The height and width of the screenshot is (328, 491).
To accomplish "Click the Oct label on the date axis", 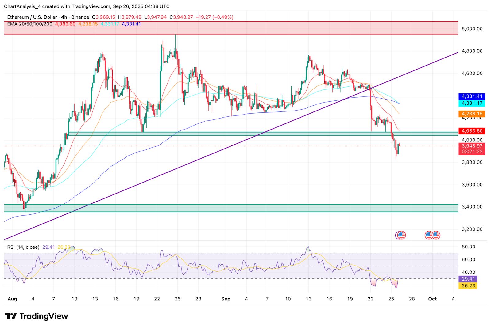I will pyautogui.click(x=432, y=299).
